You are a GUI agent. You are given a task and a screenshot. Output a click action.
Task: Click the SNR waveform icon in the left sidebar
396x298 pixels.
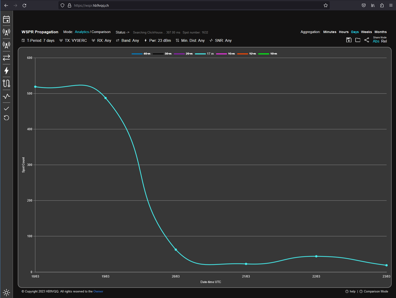[6, 96]
